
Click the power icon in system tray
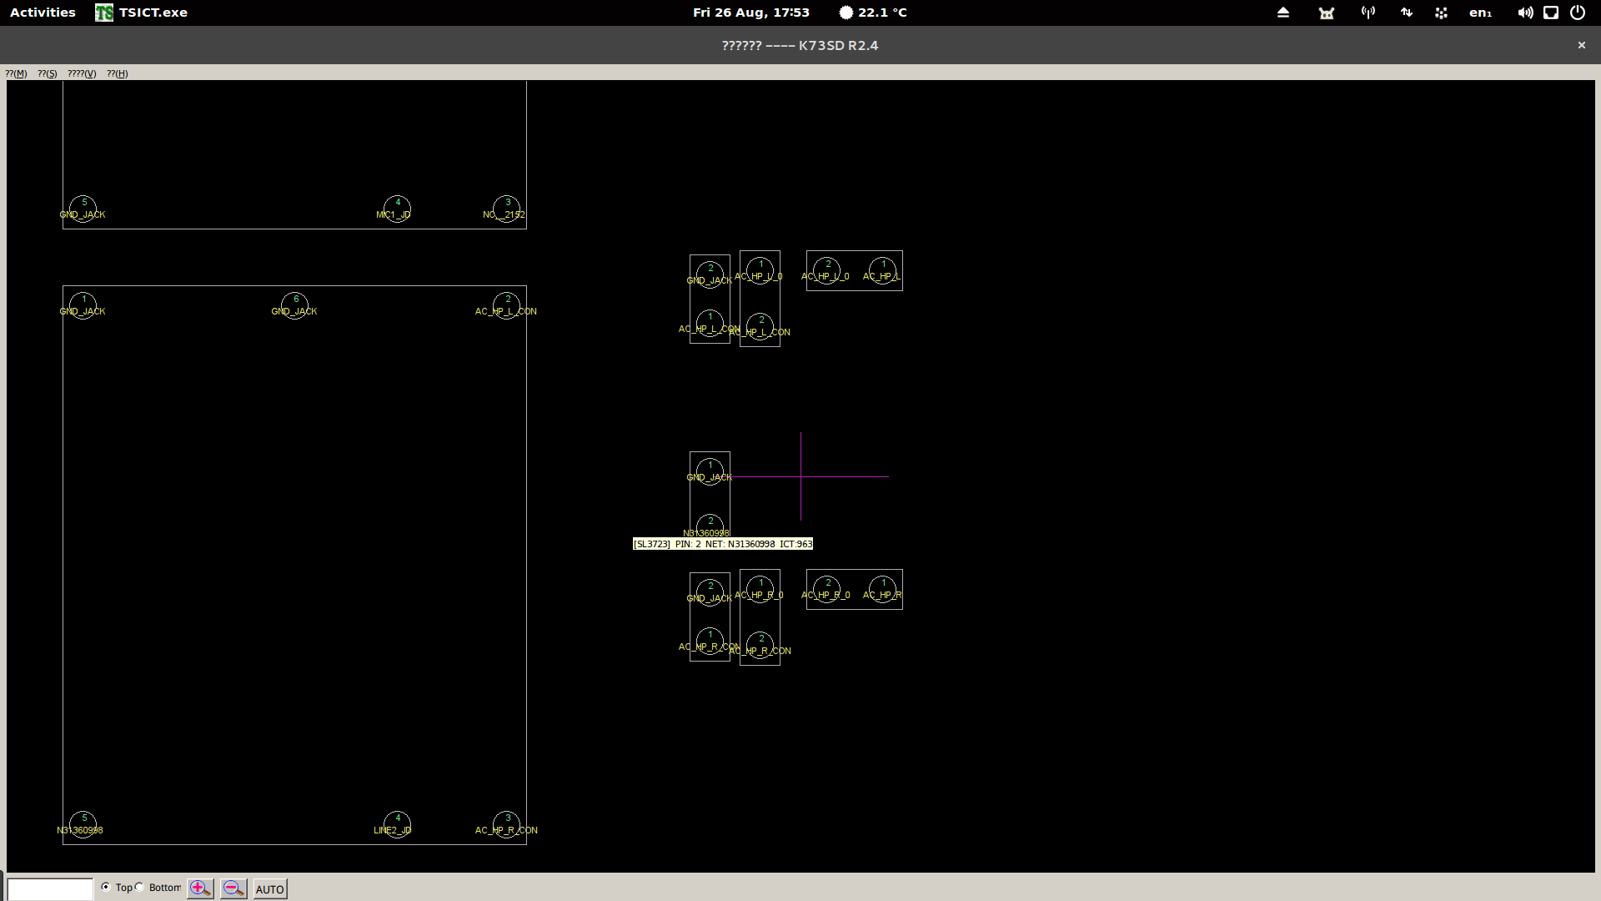pos(1578,13)
